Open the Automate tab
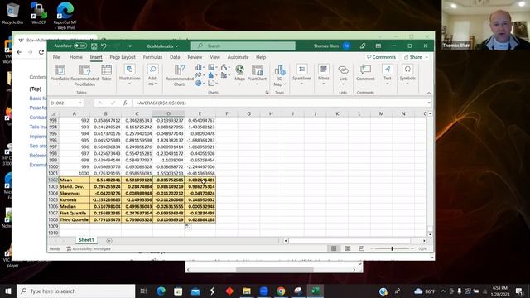530x298 pixels. pos(238,57)
